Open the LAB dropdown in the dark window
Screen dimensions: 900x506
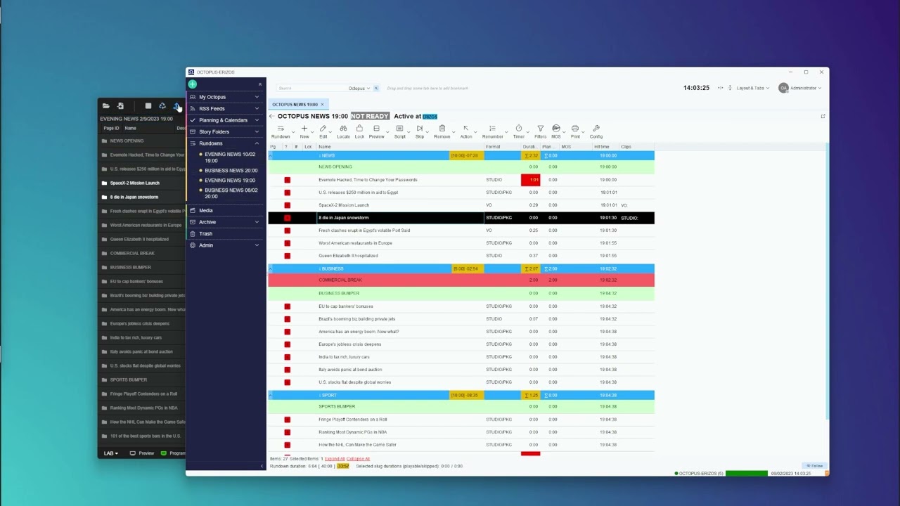click(111, 453)
